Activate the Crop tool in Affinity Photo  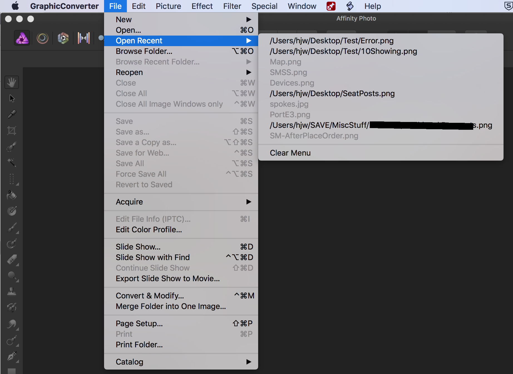click(x=12, y=130)
